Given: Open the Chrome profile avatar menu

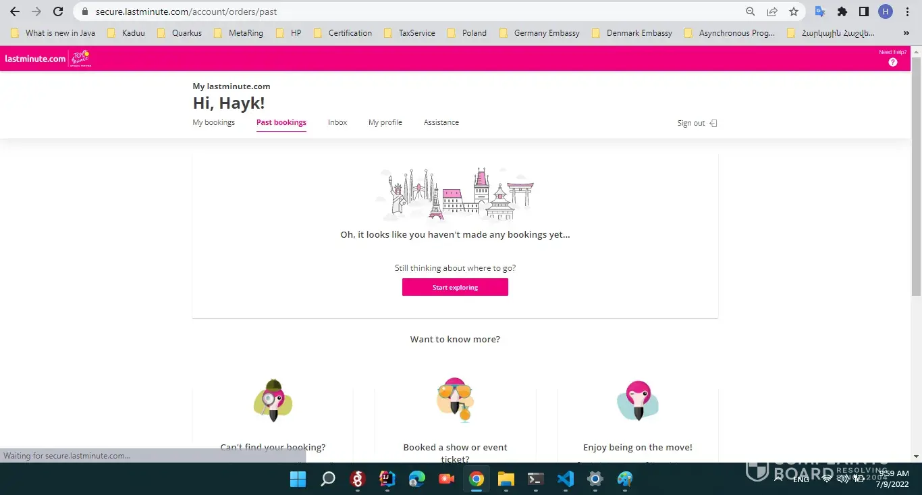Looking at the screenshot, I should pyautogui.click(x=885, y=11).
